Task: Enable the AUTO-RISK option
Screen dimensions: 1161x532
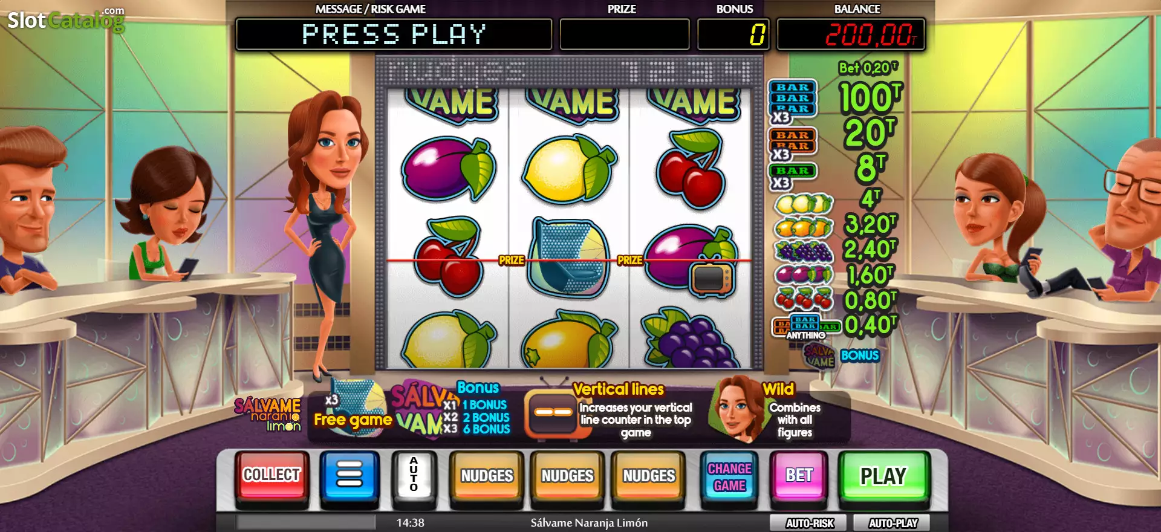Action: [810, 523]
